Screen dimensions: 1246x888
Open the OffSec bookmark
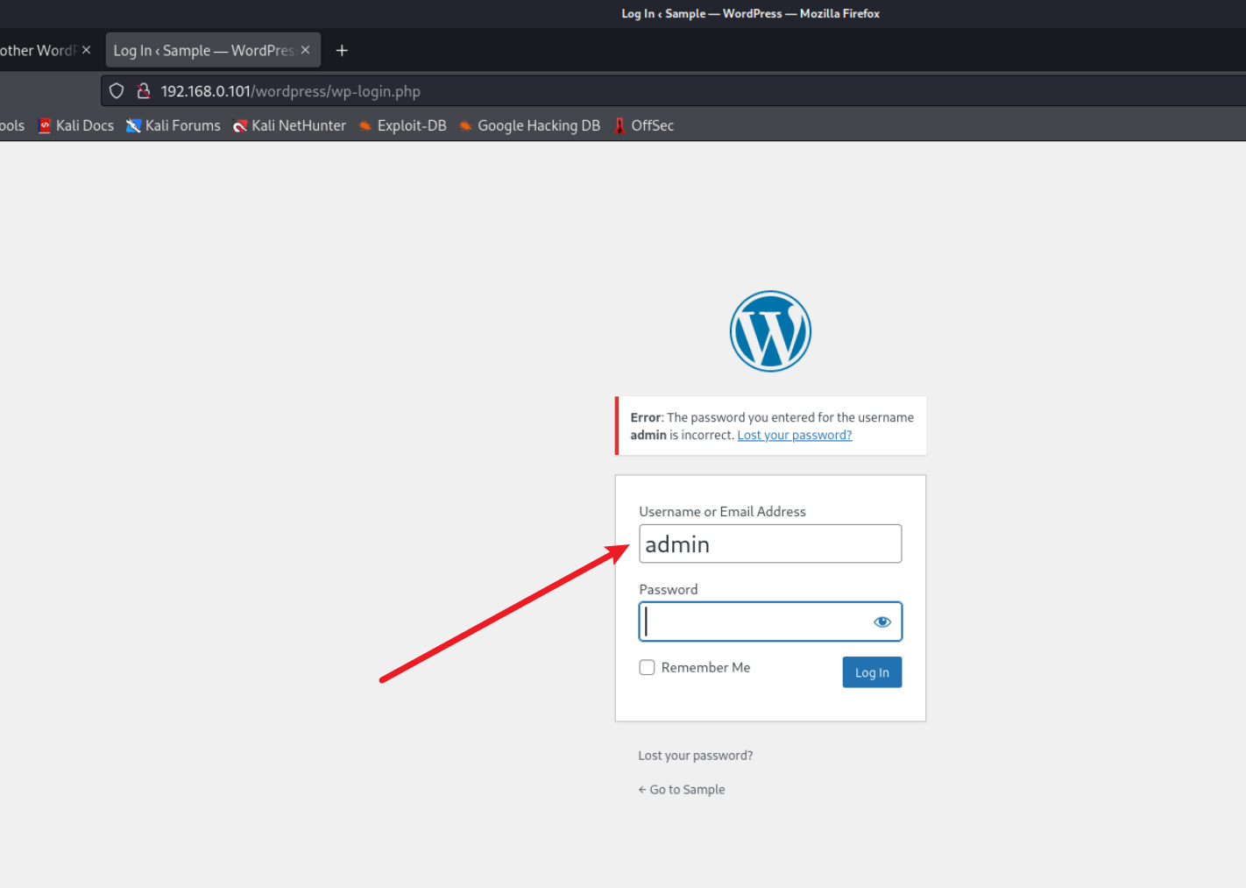(x=644, y=125)
